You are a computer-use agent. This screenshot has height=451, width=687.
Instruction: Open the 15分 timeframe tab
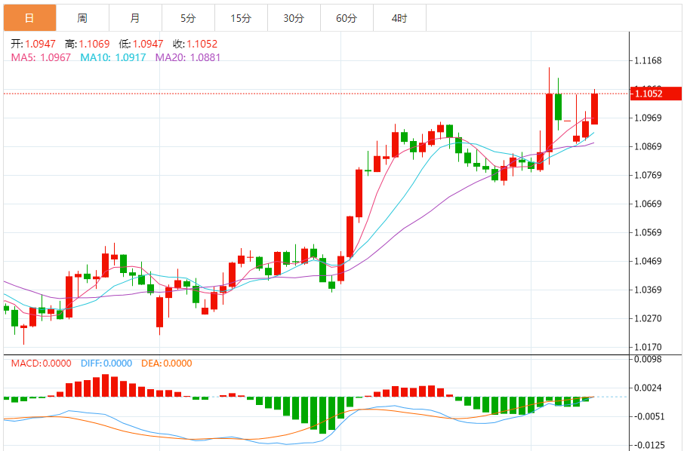241,18
